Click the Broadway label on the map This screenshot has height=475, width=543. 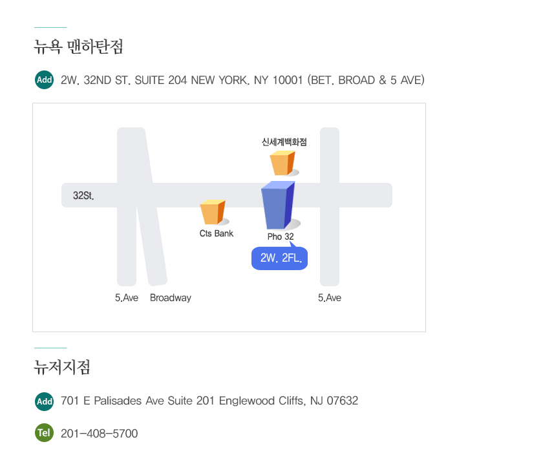coord(171,298)
